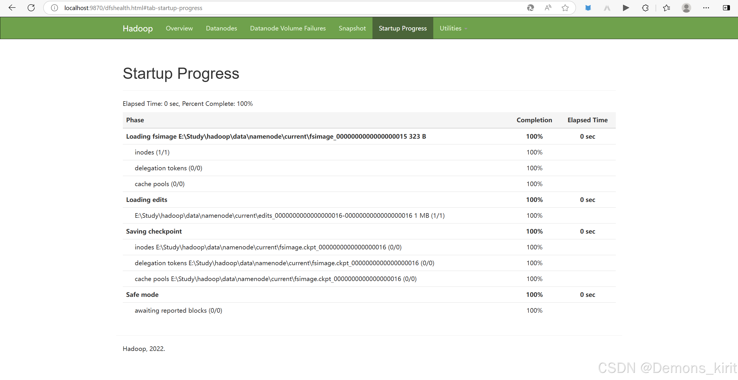Add page to favorites with star icon
Image resolution: width=738 pixels, height=380 pixels.
[565, 8]
